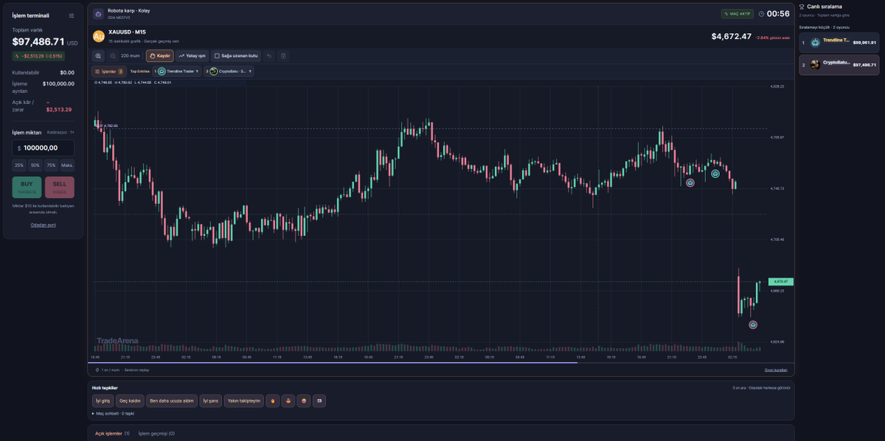Click the trade marker icon near bottom candles
The height and width of the screenshot is (441, 885).
(753, 324)
